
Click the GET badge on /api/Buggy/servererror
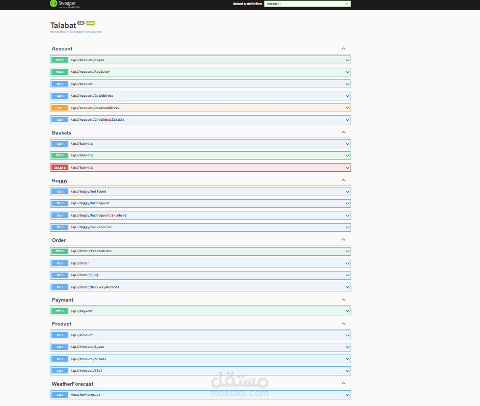(x=60, y=227)
